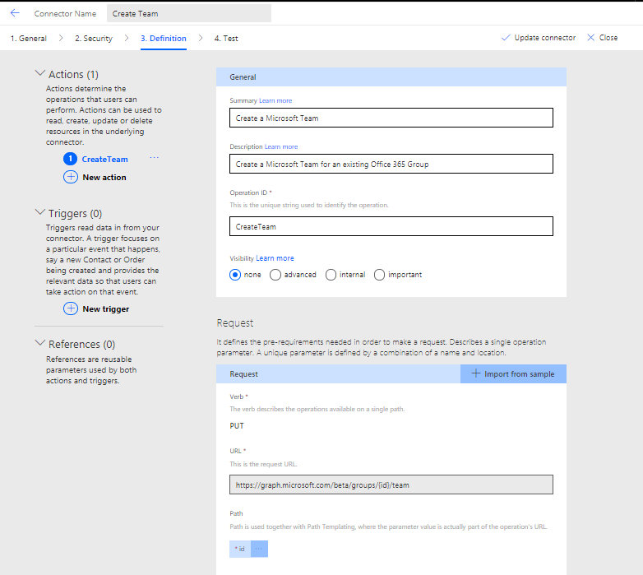Screen dimensions: 643x575
Task: Select the important visibility option
Action: (x=379, y=275)
